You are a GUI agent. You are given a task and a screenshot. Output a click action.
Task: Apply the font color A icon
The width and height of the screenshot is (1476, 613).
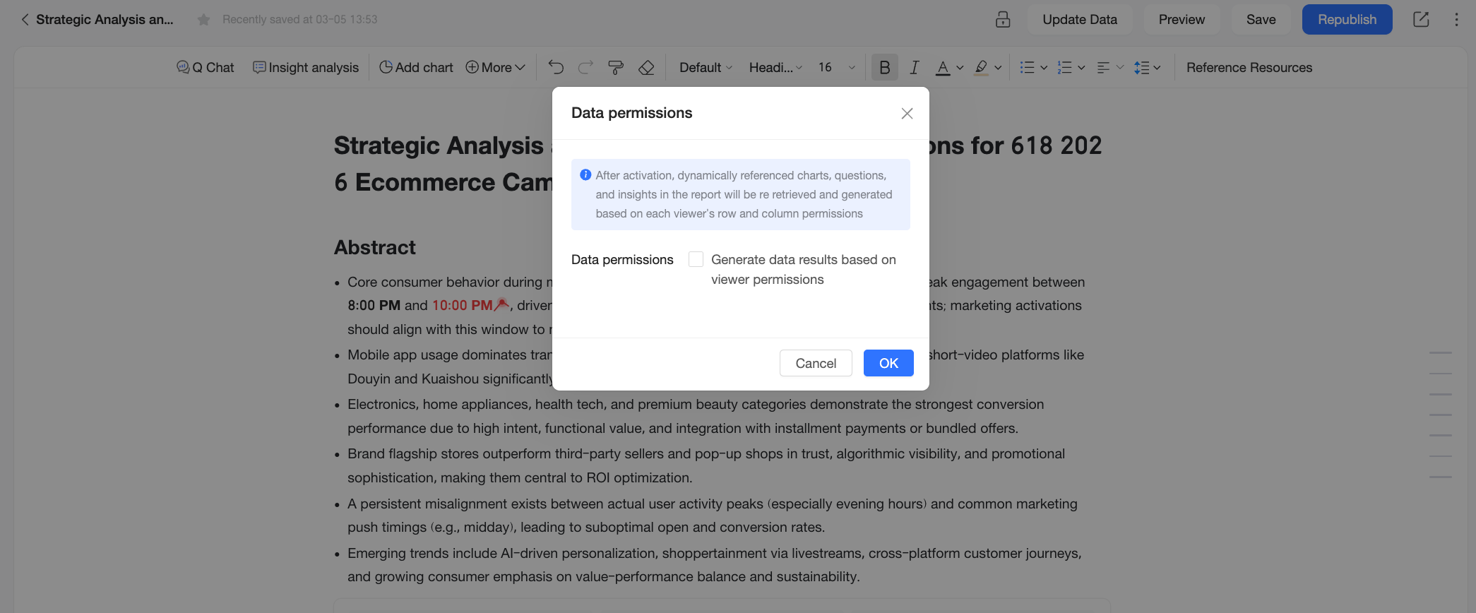[943, 67]
